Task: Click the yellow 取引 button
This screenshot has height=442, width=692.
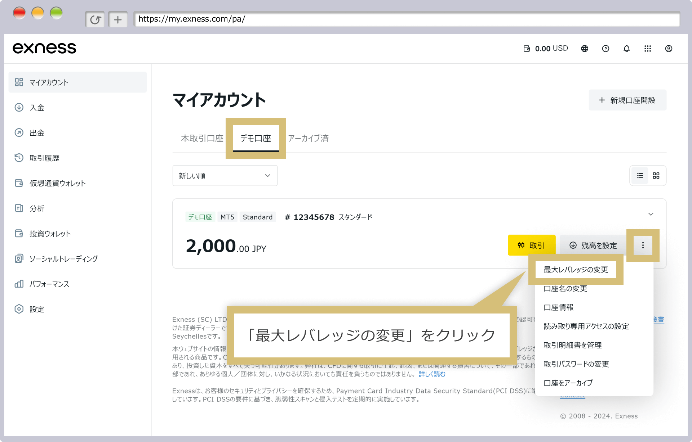Action: (x=532, y=245)
